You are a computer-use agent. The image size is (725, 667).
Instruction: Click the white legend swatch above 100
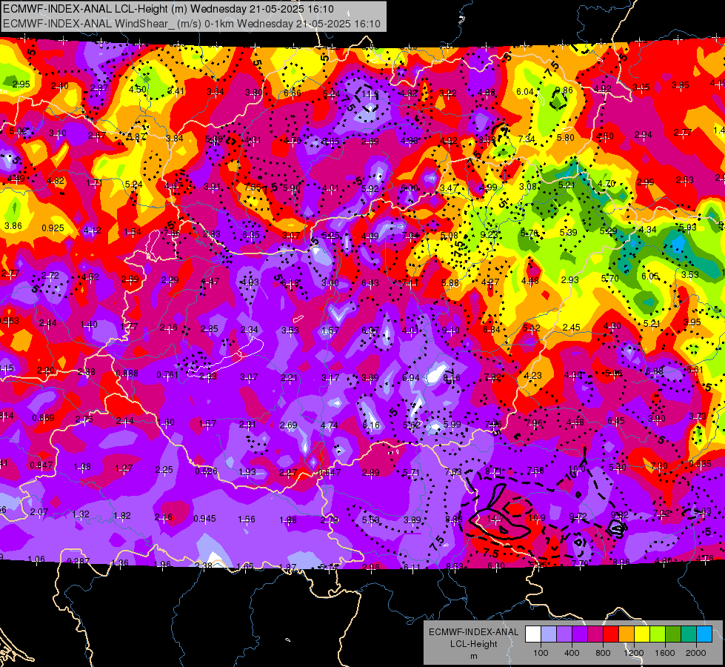(x=533, y=634)
